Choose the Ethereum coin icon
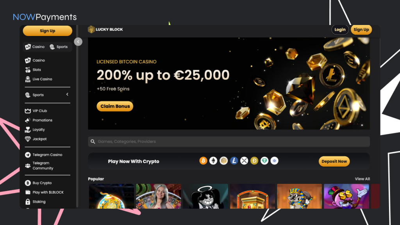This screenshot has width=400, height=225. point(213,161)
